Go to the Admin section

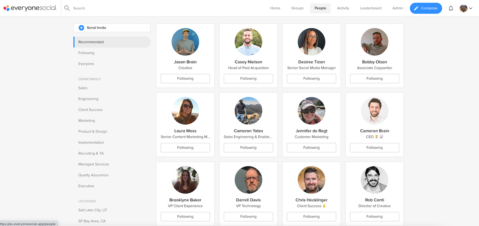[397, 8]
